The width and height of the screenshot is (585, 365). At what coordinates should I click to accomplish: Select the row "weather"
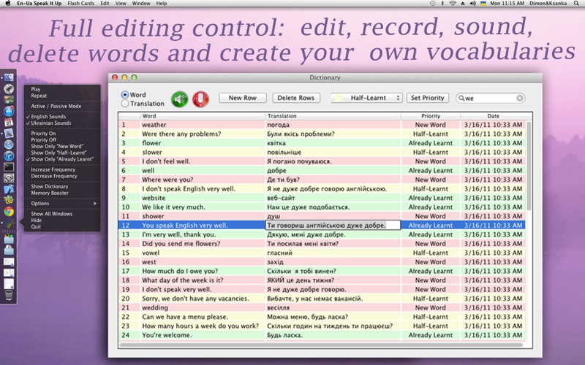tap(322, 125)
